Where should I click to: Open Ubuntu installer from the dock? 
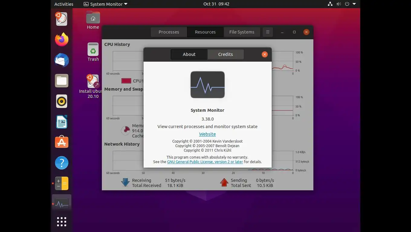pyautogui.click(x=62, y=19)
